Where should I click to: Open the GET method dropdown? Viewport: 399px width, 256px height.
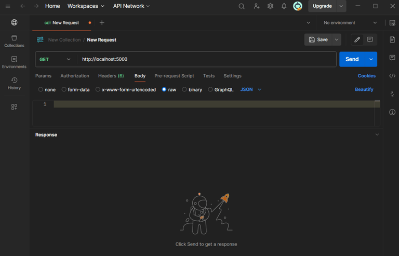pos(55,59)
